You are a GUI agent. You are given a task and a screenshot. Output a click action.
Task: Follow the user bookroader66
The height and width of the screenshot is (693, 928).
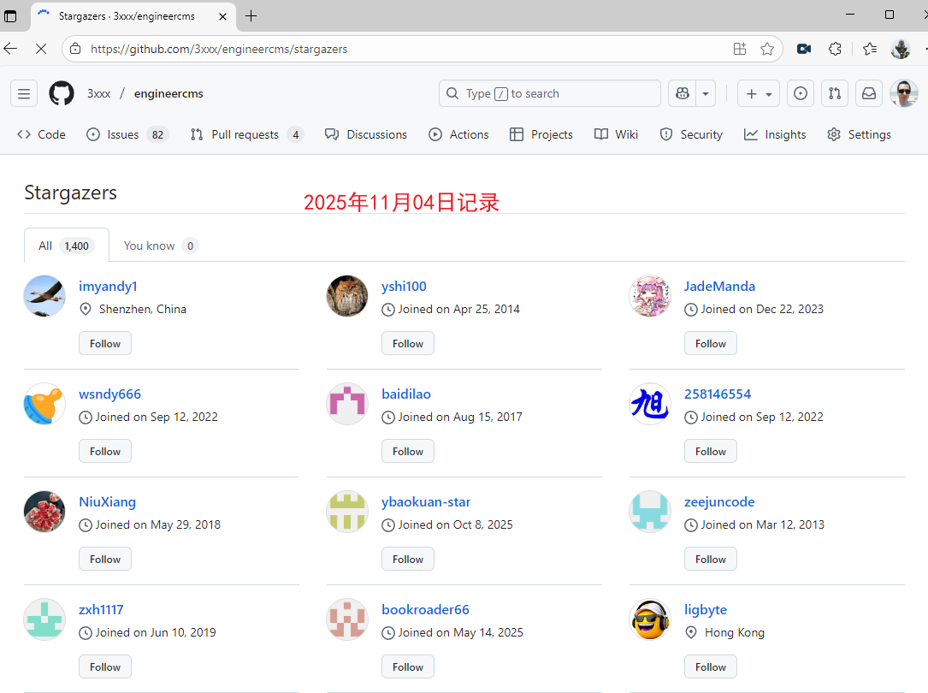(x=408, y=666)
